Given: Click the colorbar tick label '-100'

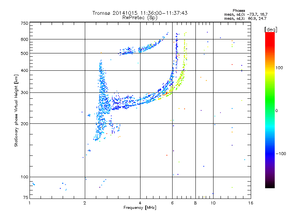Looking at the screenshot, I should point(281,154).
